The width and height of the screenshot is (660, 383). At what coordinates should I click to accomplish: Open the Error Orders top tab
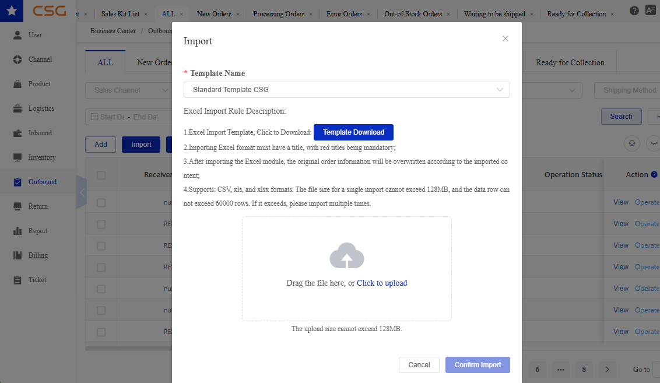pos(345,14)
